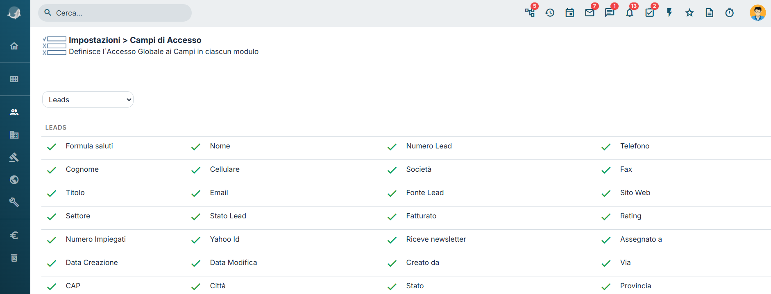Toggle the checkmark for Cellulare

(x=196, y=170)
